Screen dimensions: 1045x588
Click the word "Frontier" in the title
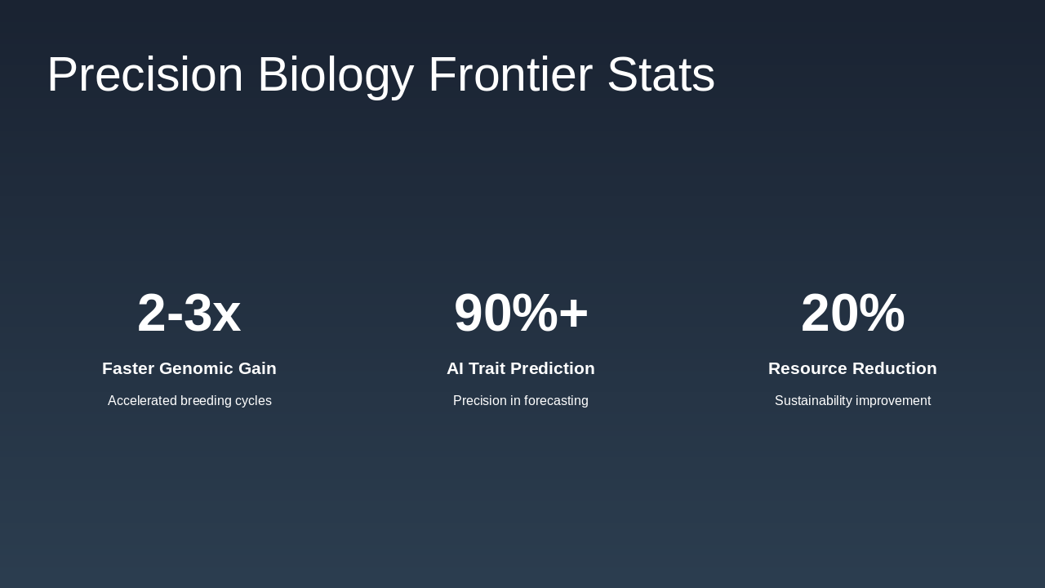point(510,74)
